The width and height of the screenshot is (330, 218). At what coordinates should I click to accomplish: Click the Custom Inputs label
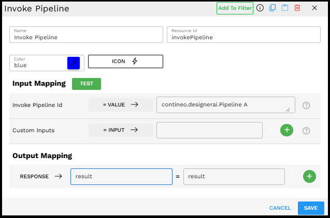(x=34, y=130)
